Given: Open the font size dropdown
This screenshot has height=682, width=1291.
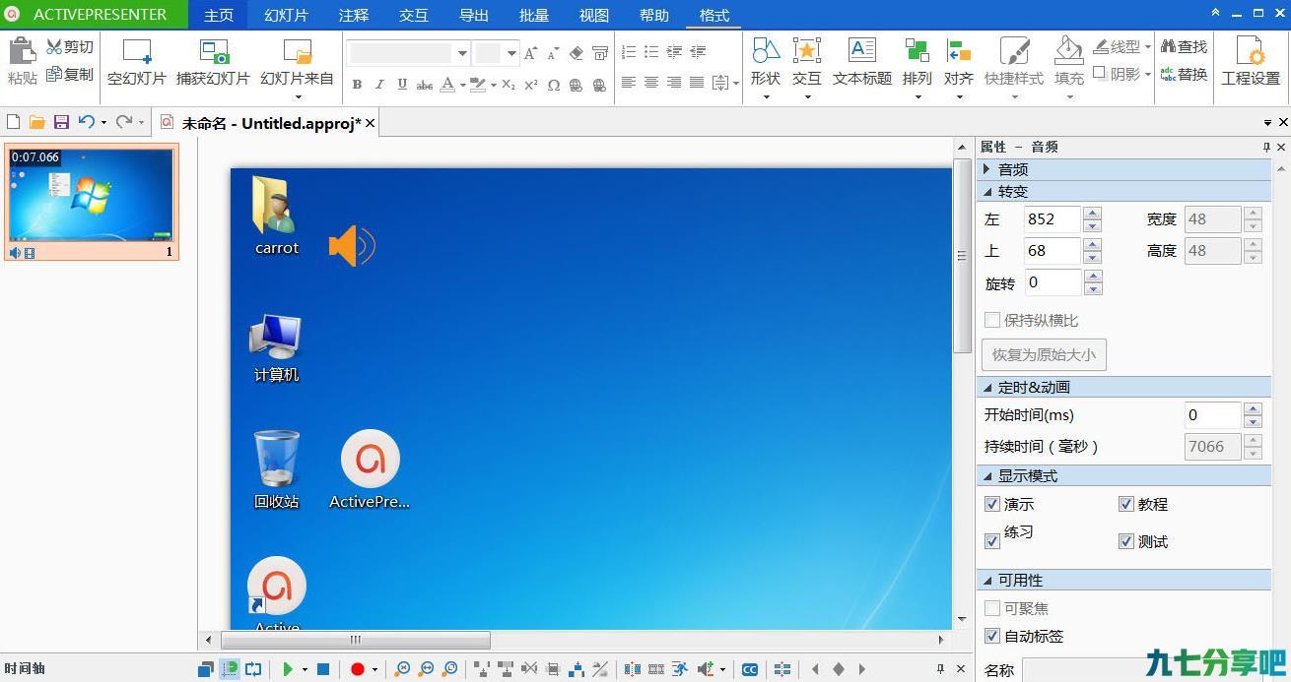Looking at the screenshot, I should click(x=511, y=53).
